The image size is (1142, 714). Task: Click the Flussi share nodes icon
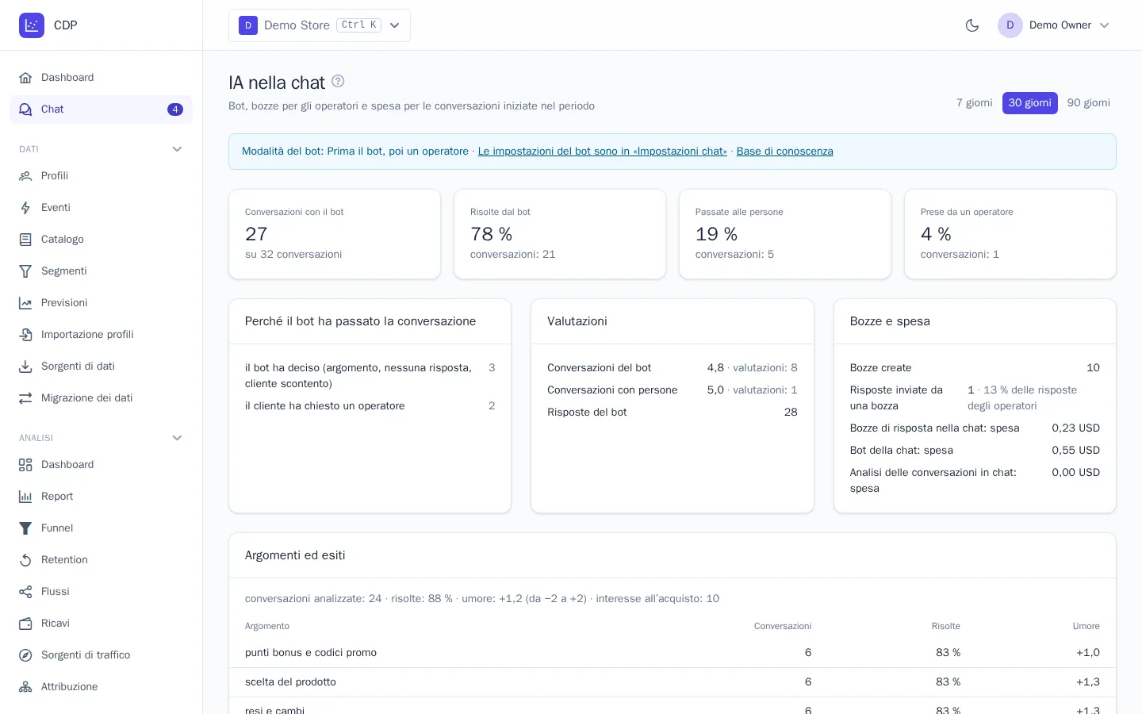tap(25, 592)
